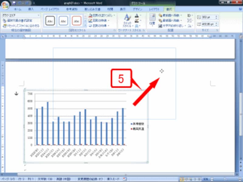This screenshot has height=182, width=243.
Task: Open the サイズ group dialog launcher
Action: pyautogui.click(x=217, y=31)
